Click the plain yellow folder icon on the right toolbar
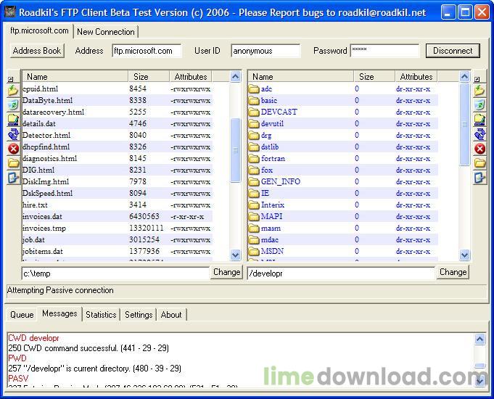The height and width of the screenshot is (399, 494). [x=479, y=163]
